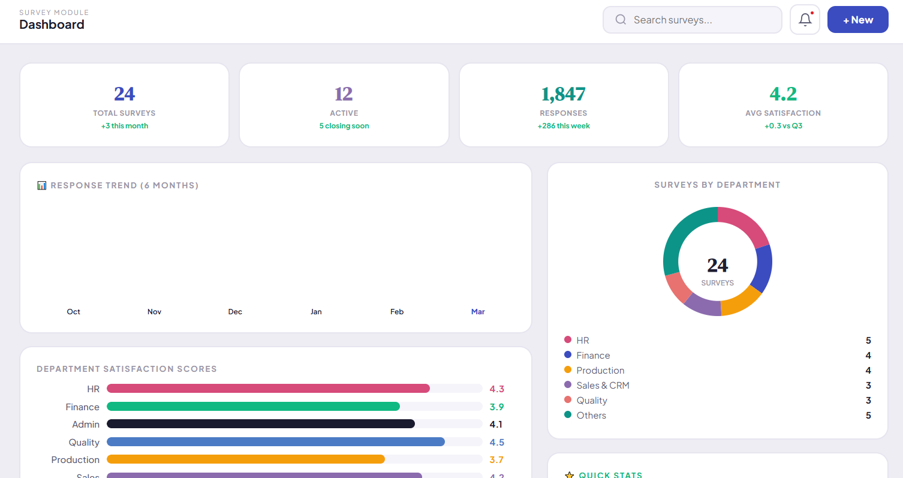Click the Oct label on trend chart
903x478 pixels.
[74, 312]
